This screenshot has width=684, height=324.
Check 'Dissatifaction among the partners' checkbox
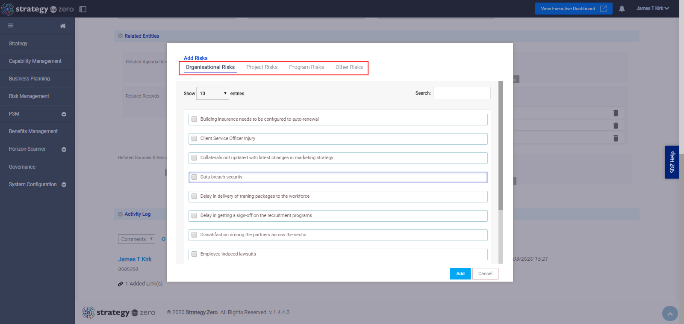tap(195, 235)
